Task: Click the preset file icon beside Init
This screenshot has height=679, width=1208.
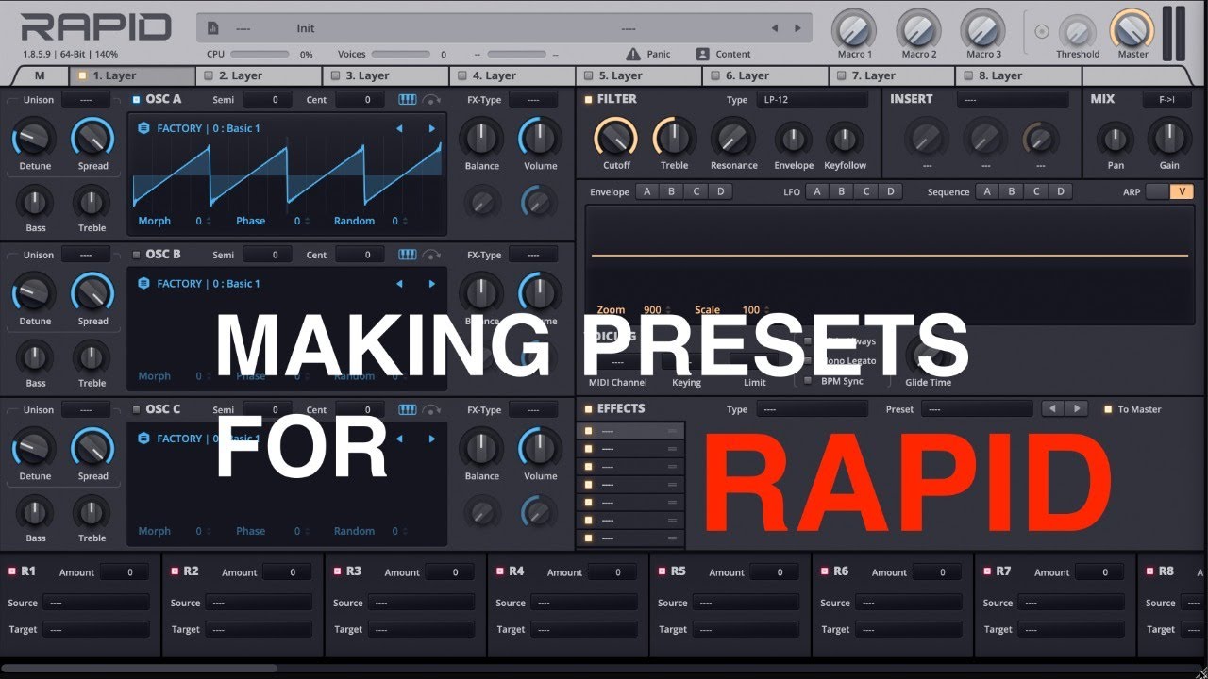Action: click(x=213, y=28)
